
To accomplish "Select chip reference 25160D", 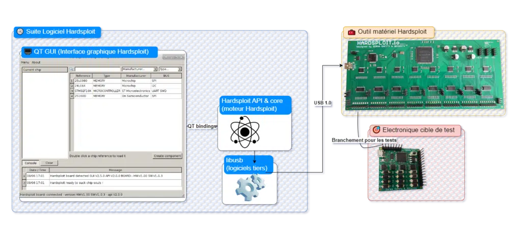I will click(x=83, y=96).
